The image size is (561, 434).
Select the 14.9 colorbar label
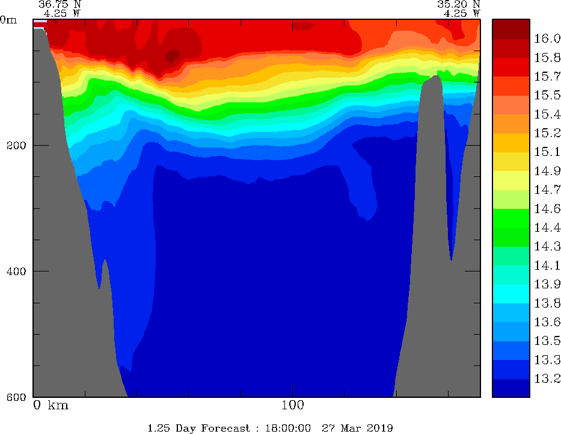coord(547,171)
